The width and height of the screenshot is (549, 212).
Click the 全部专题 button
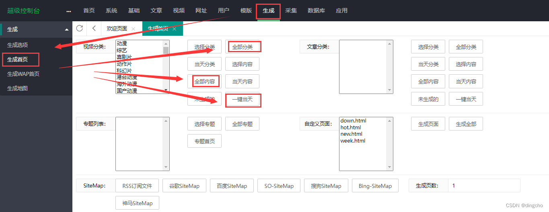click(x=242, y=124)
